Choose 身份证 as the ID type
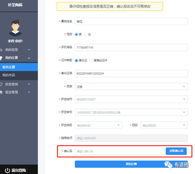Image resolution: width=195 pixels, height=174 pixels. 76,61
